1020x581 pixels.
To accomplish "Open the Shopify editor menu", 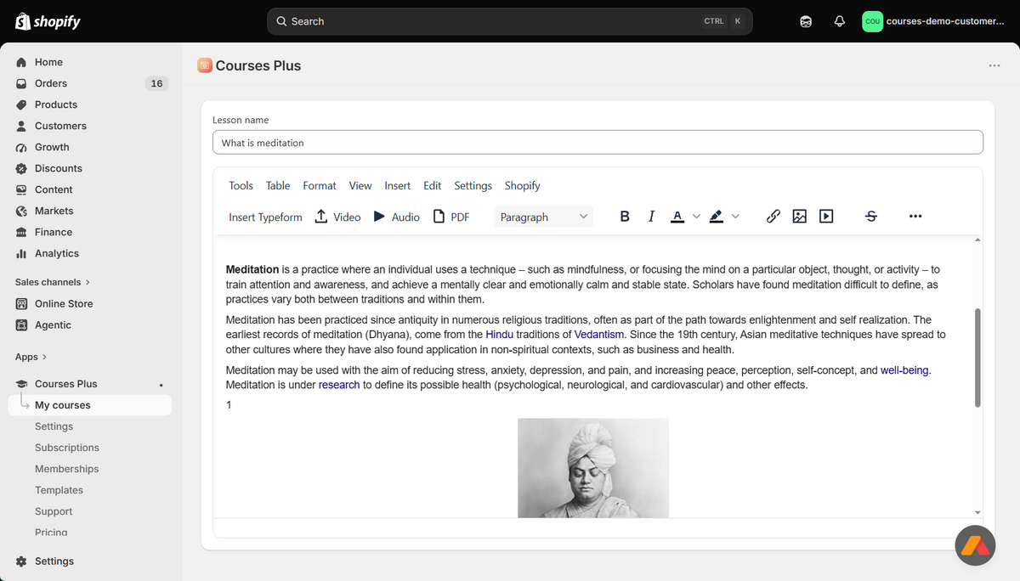I will (x=523, y=185).
